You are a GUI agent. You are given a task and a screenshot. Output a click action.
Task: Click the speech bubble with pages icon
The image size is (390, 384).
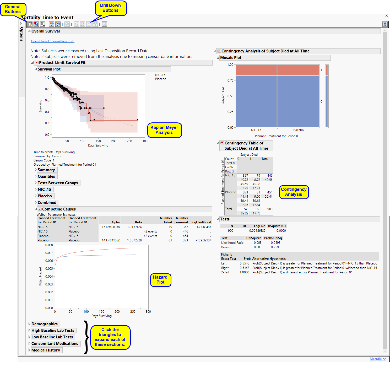[x=58, y=24]
